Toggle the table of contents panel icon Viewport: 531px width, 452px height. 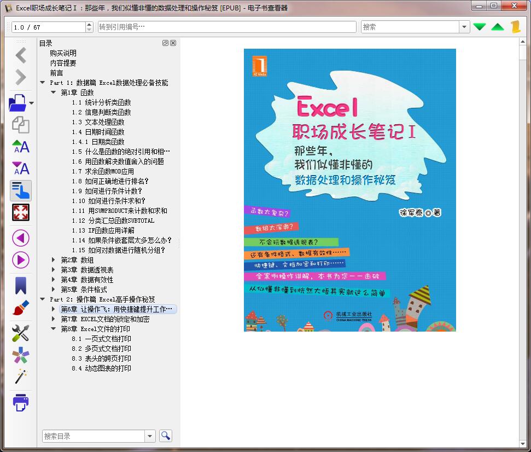(21, 190)
